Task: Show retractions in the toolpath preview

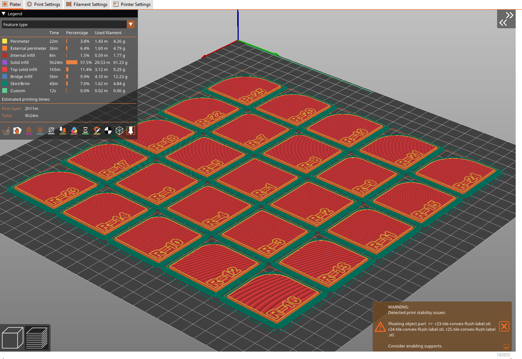Action: coord(29,131)
